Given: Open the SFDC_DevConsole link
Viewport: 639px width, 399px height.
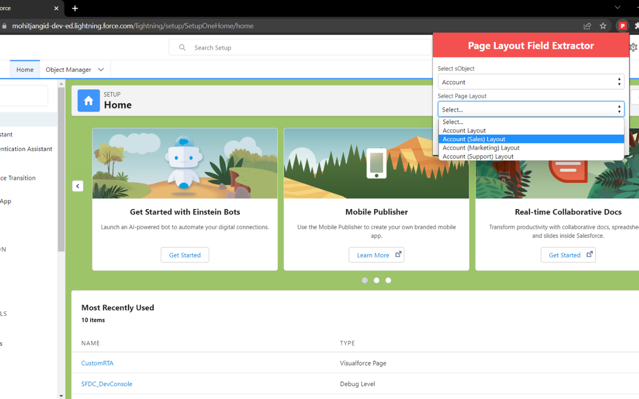Looking at the screenshot, I should 107,384.
